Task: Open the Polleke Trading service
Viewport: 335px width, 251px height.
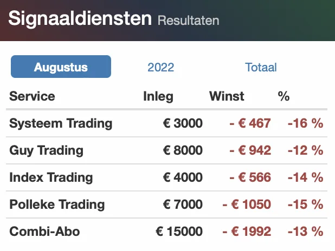Action: [57, 204]
